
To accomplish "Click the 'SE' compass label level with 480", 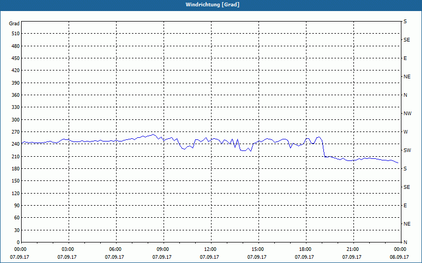I will 407,40.
